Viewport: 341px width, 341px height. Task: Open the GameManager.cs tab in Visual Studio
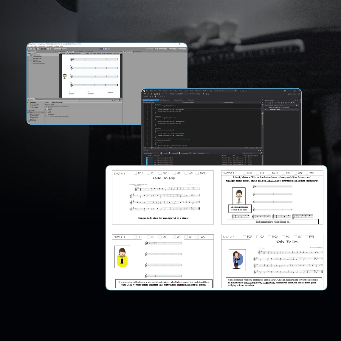(x=164, y=100)
